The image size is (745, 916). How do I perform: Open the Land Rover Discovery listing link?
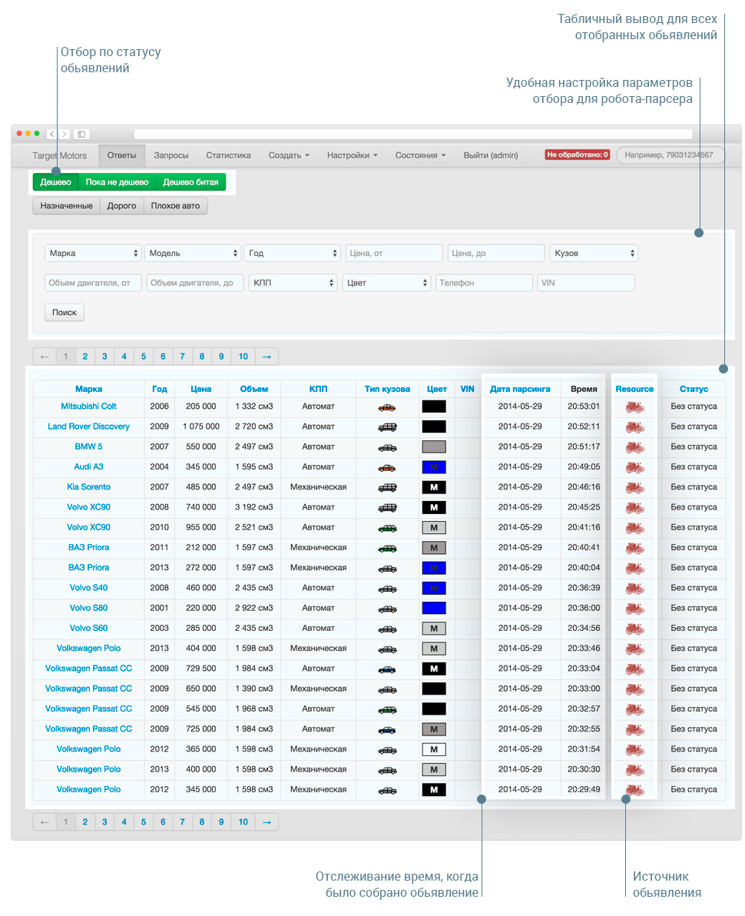click(x=89, y=426)
